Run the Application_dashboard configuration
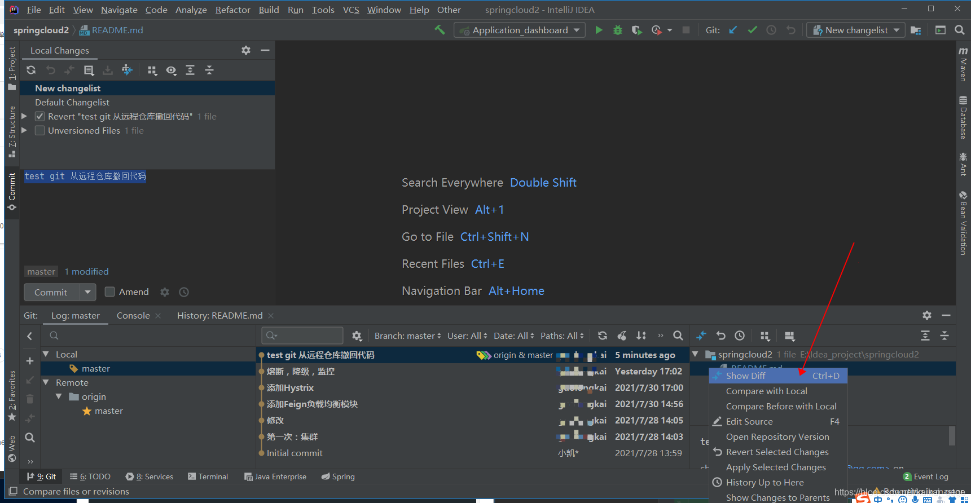This screenshot has height=503, width=971. pyautogui.click(x=599, y=30)
